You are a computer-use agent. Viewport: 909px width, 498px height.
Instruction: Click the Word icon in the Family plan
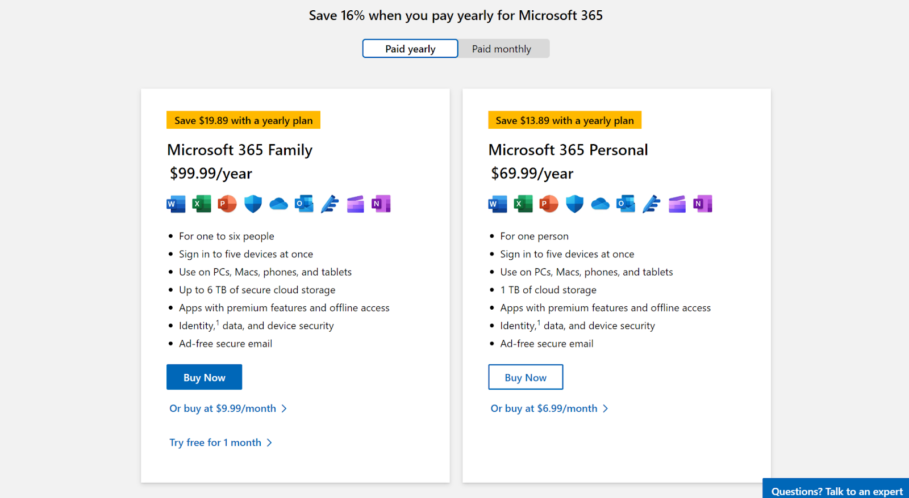click(176, 204)
